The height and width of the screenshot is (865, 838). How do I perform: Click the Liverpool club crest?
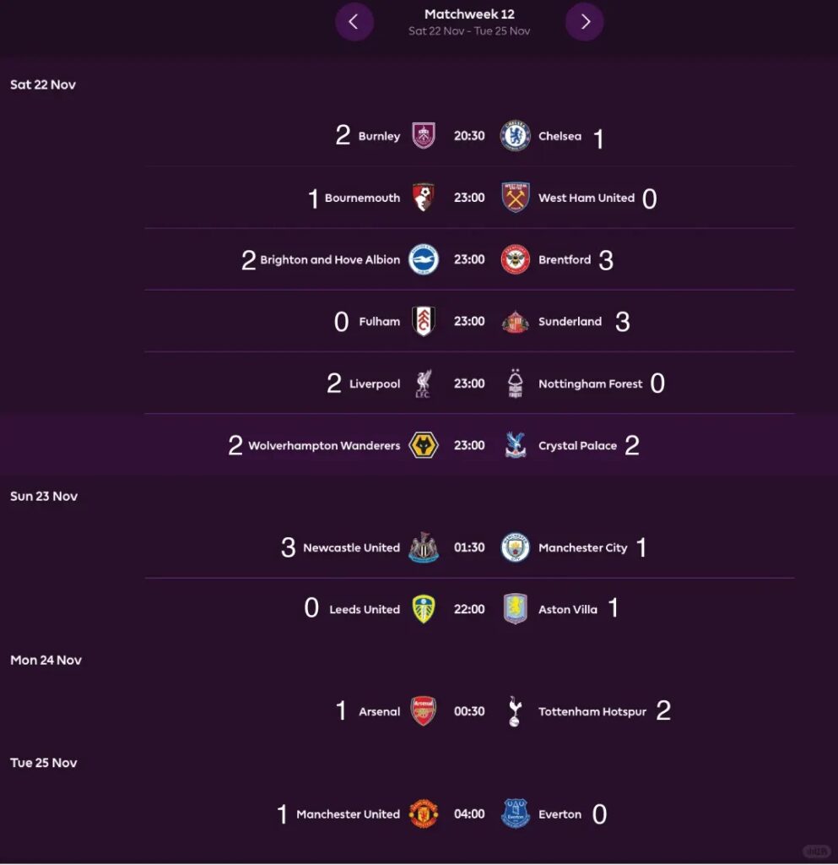(x=424, y=384)
